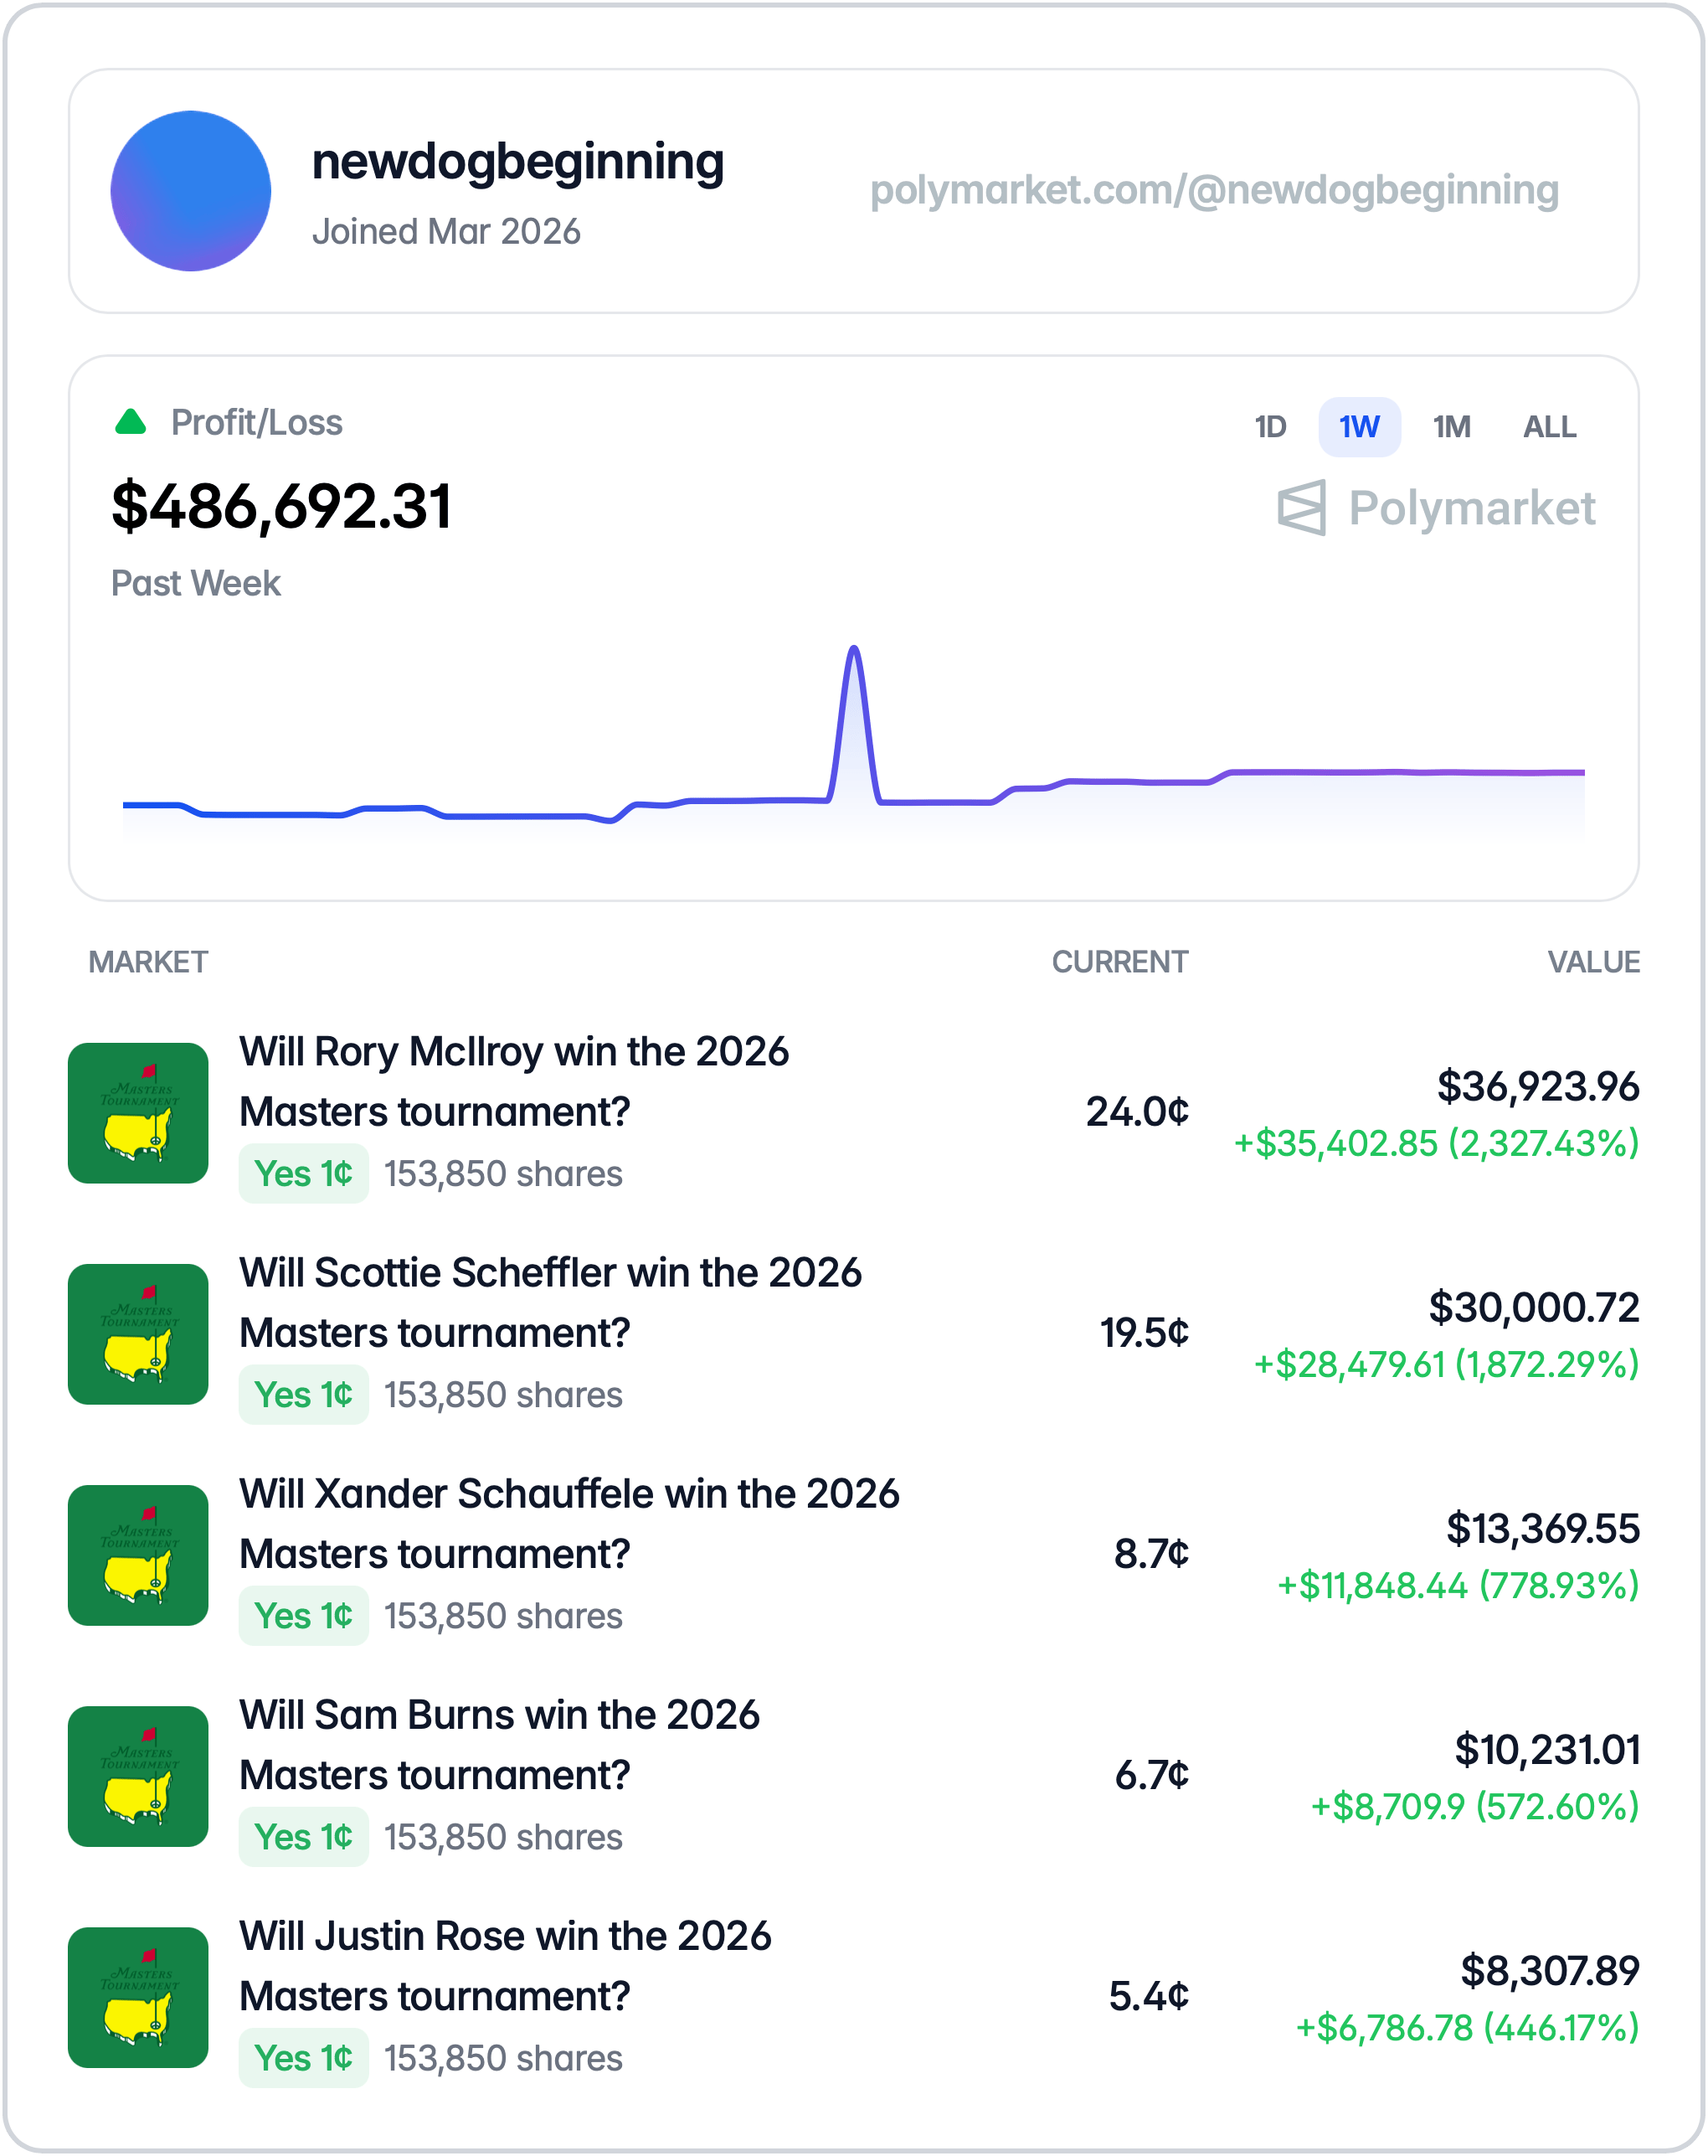The width and height of the screenshot is (1708, 2156).
Task: Expand the CURRENT column header
Action: pos(1119,962)
